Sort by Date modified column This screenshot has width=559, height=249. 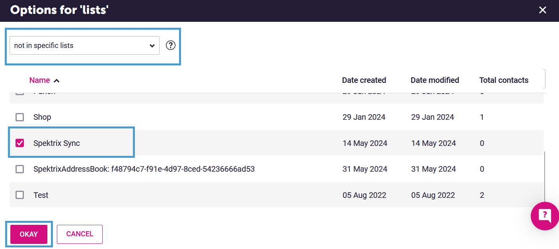coord(435,80)
